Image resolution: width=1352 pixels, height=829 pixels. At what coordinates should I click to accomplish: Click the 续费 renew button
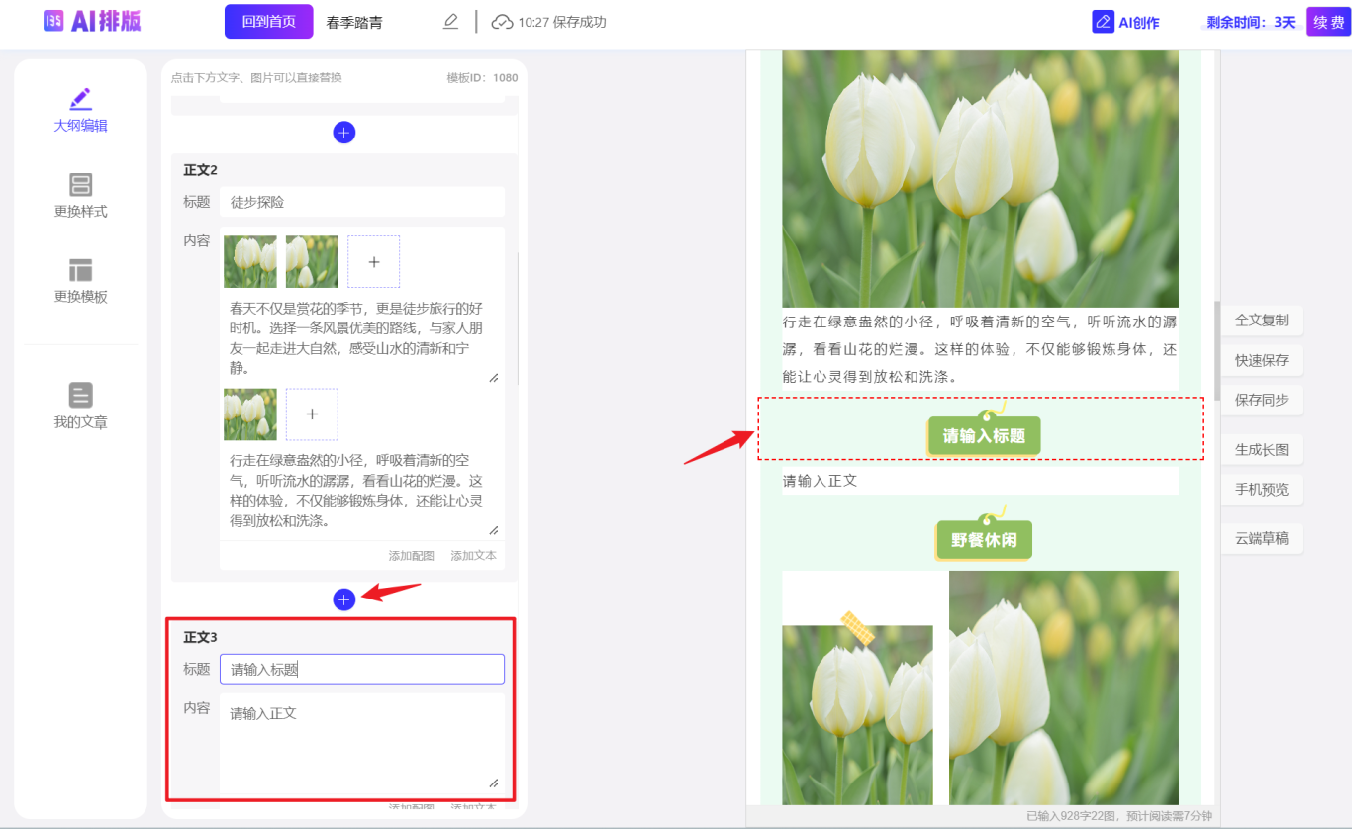point(1327,22)
